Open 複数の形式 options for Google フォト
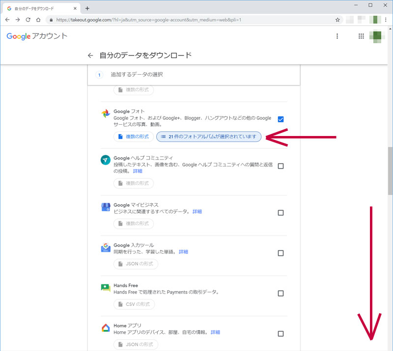The width and height of the screenshot is (393, 351). click(133, 137)
